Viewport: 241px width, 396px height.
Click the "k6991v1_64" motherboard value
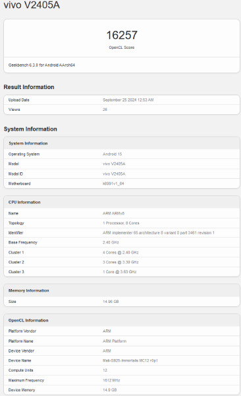(x=113, y=183)
